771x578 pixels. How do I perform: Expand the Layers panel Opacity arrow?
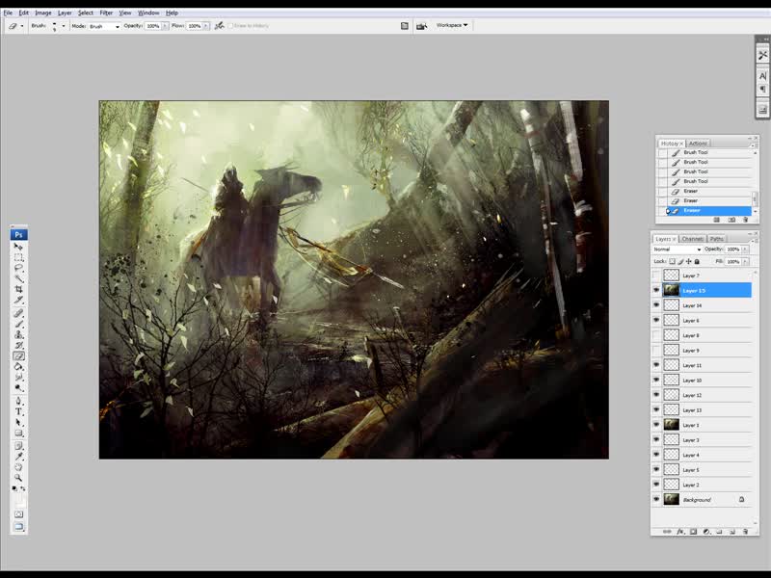click(745, 250)
